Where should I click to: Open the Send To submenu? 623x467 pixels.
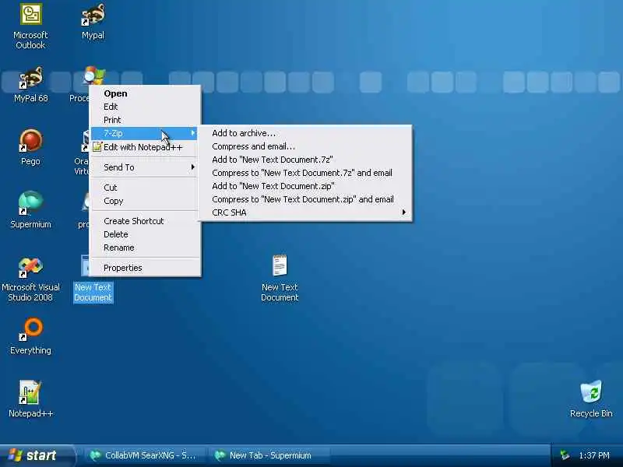coord(146,167)
